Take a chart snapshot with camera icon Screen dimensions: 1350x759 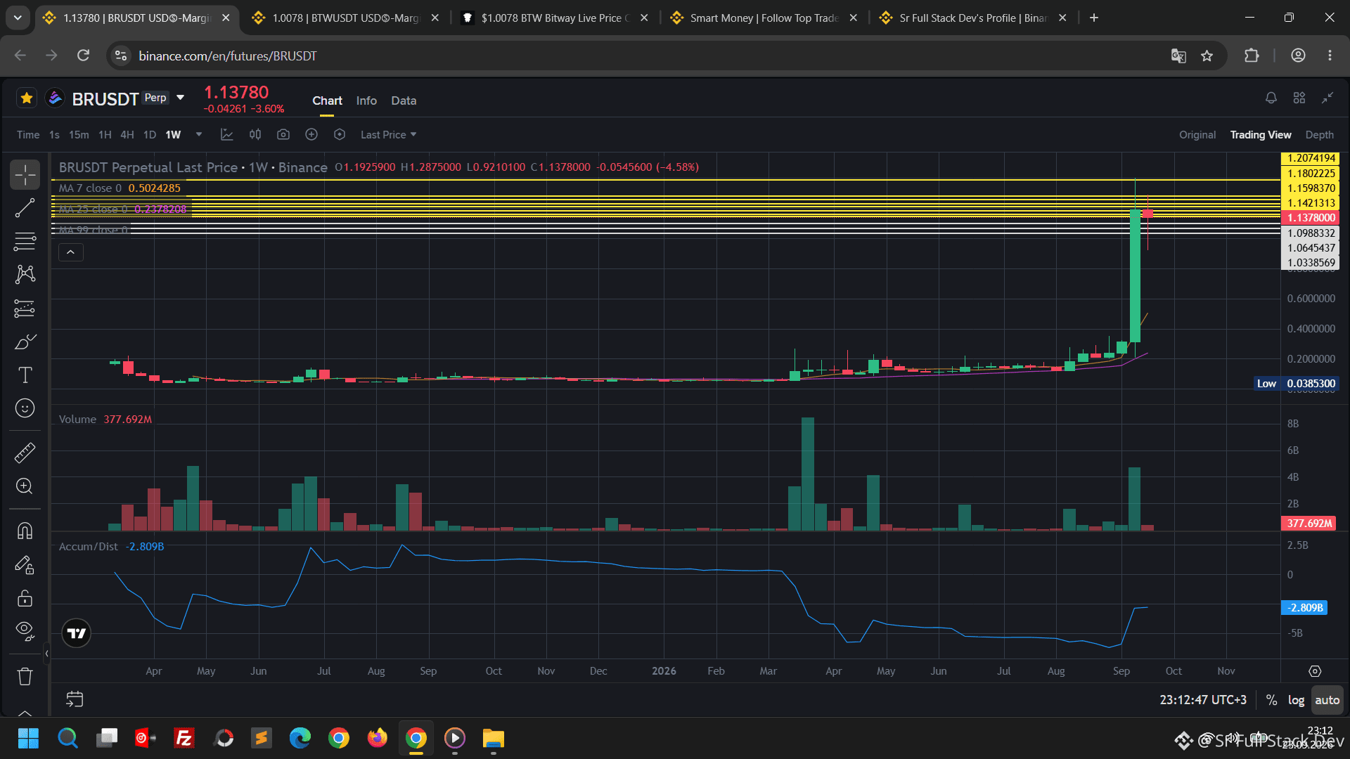[x=283, y=134]
